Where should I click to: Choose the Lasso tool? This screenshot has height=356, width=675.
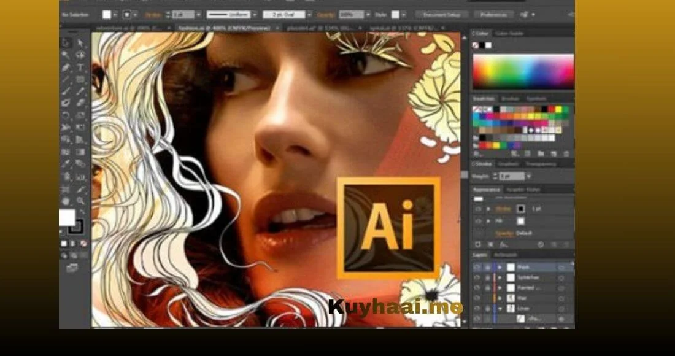pyautogui.click(x=80, y=55)
